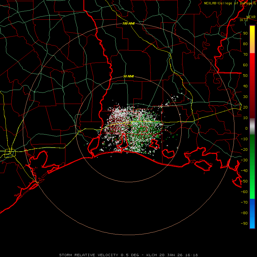Pick the 60 value on the velocity scale
The height and width of the screenshot is (257, 257).
pyautogui.click(x=245, y=65)
